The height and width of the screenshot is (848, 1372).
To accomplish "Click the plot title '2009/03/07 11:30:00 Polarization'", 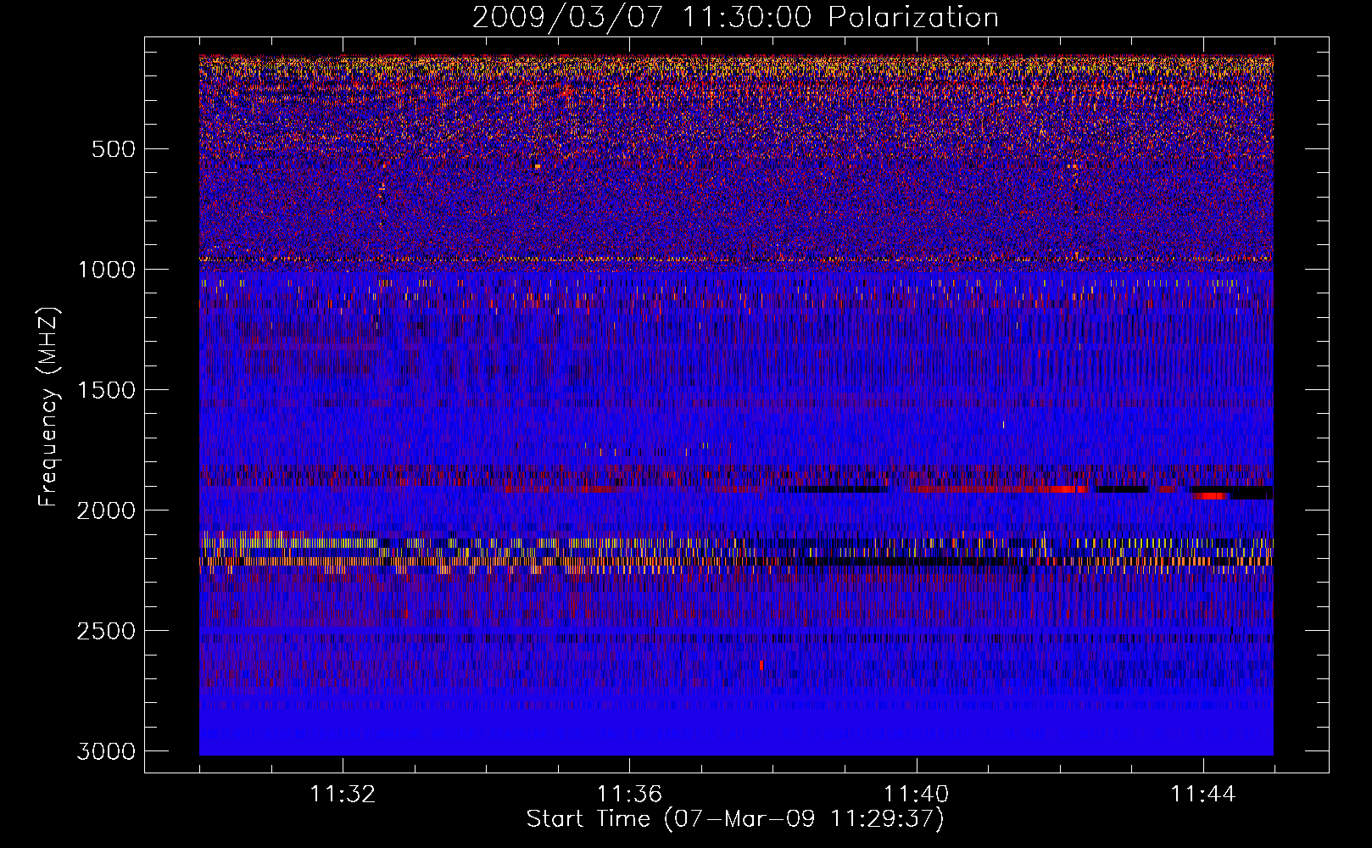I will coord(735,17).
